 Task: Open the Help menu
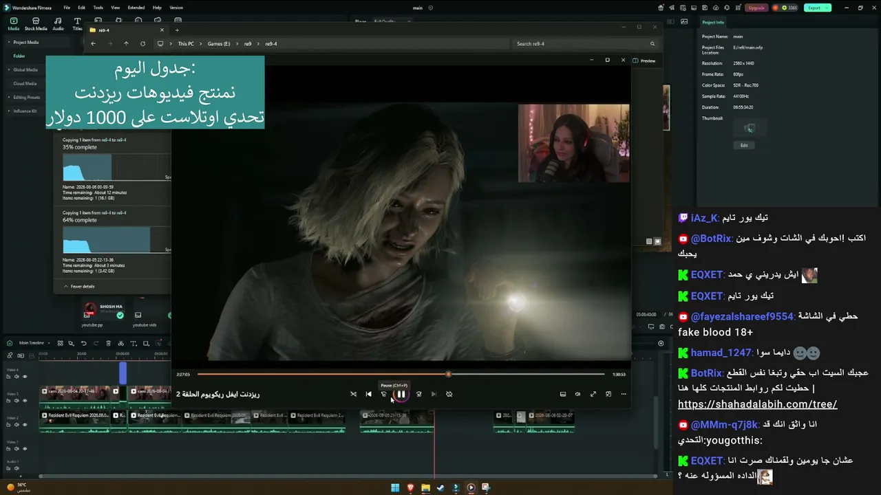pyautogui.click(x=157, y=8)
